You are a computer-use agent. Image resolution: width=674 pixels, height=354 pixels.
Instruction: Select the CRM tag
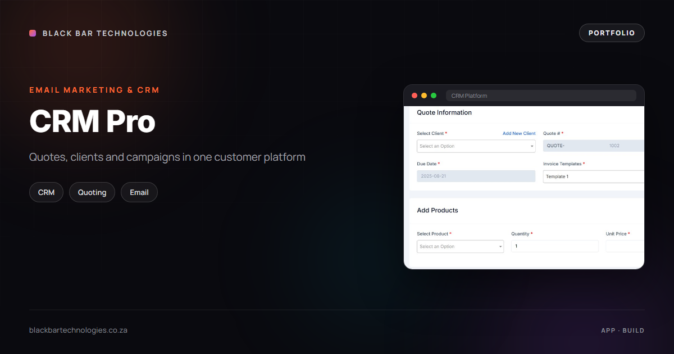[x=46, y=192]
